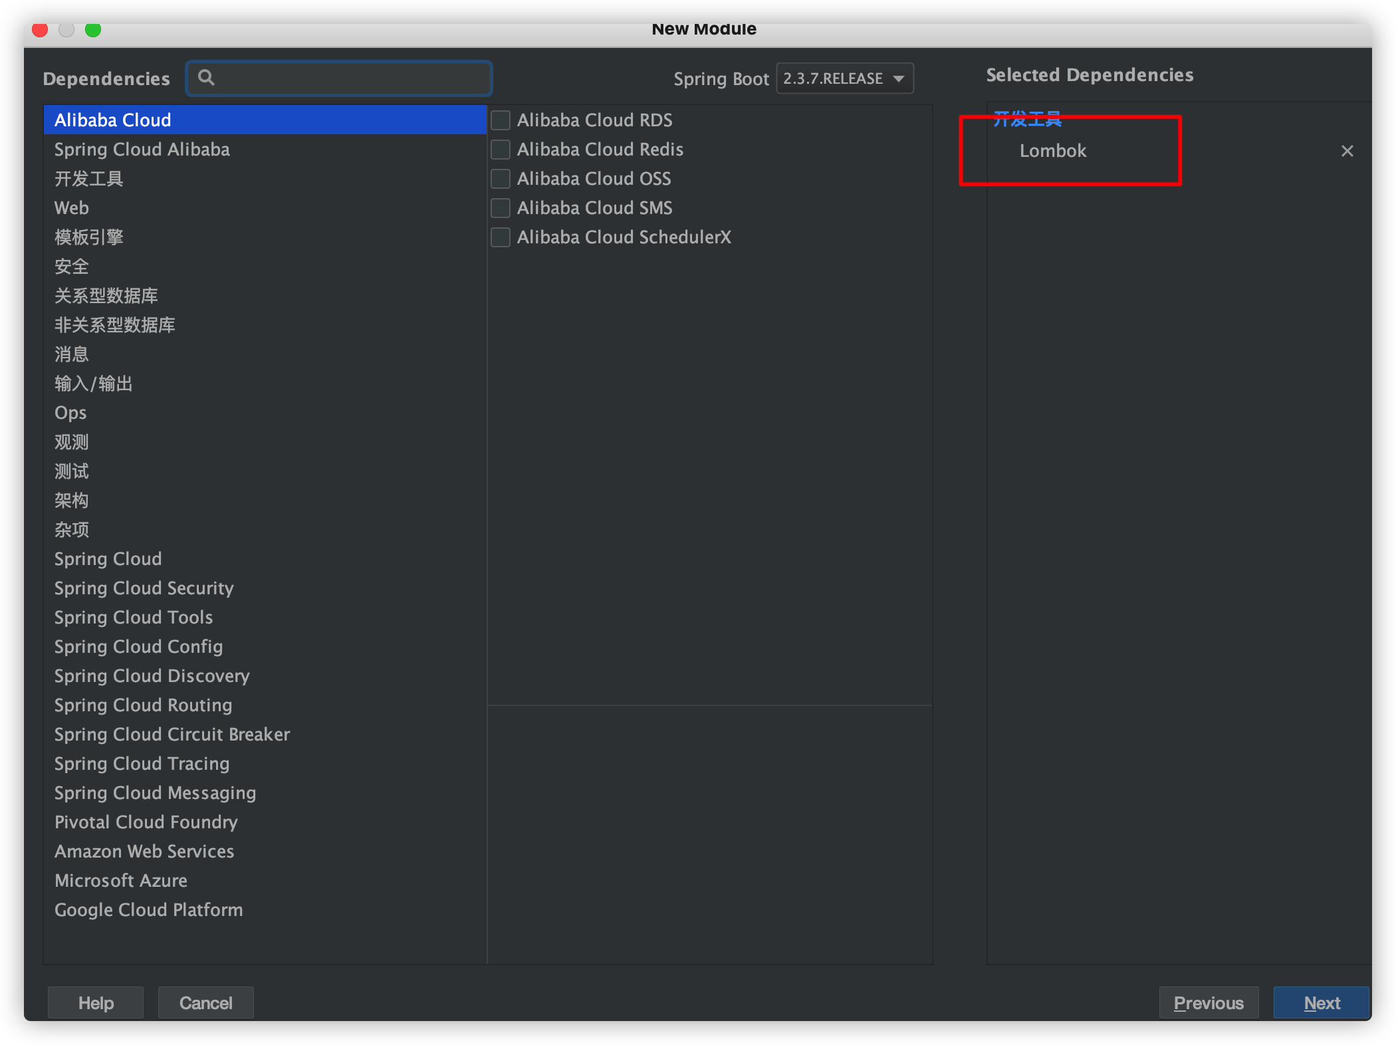Select Lombok in Selected Dependencies
Image resolution: width=1396 pixels, height=1045 pixels.
coord(1053,151)
